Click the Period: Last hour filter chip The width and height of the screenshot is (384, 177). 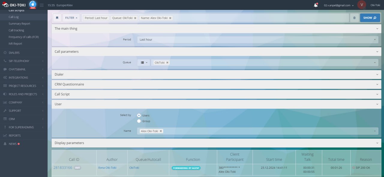click(x=96, y=18)
